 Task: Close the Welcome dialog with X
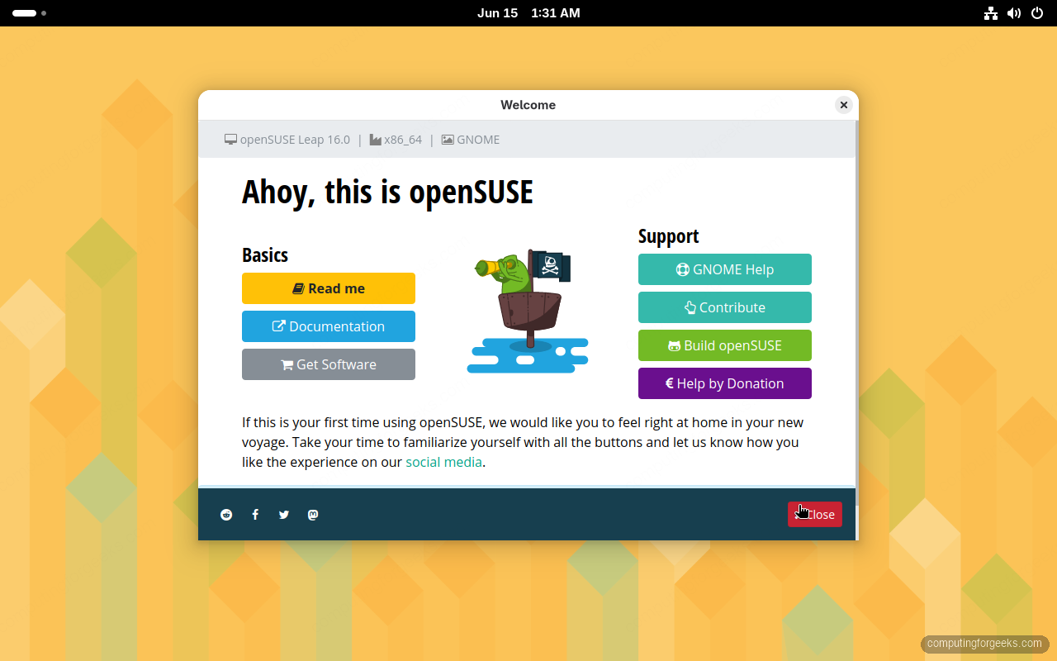tap(843, 105)
